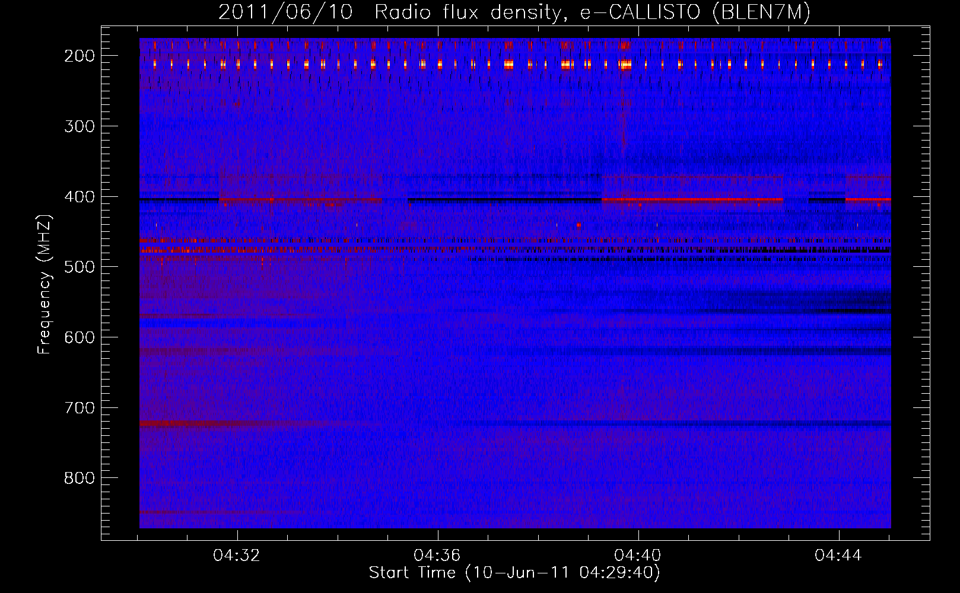Click the red 405 MHz line after 04:40

coord(692,199)
